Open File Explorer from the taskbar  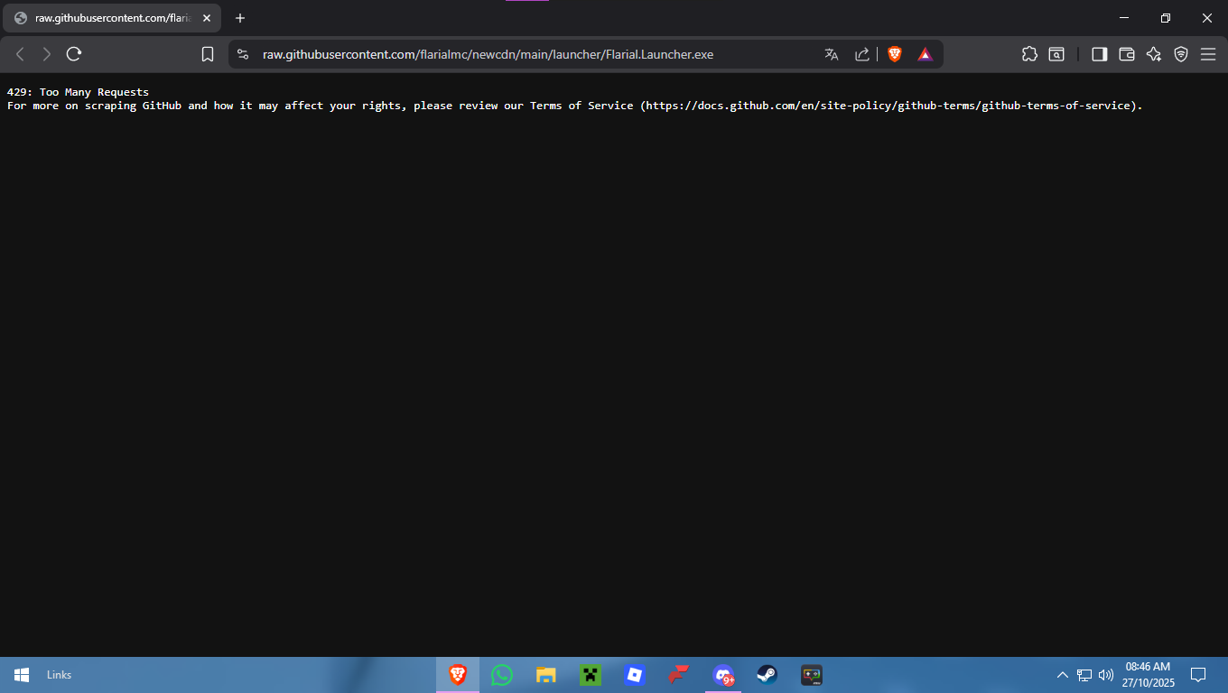[x=546, y=675]
